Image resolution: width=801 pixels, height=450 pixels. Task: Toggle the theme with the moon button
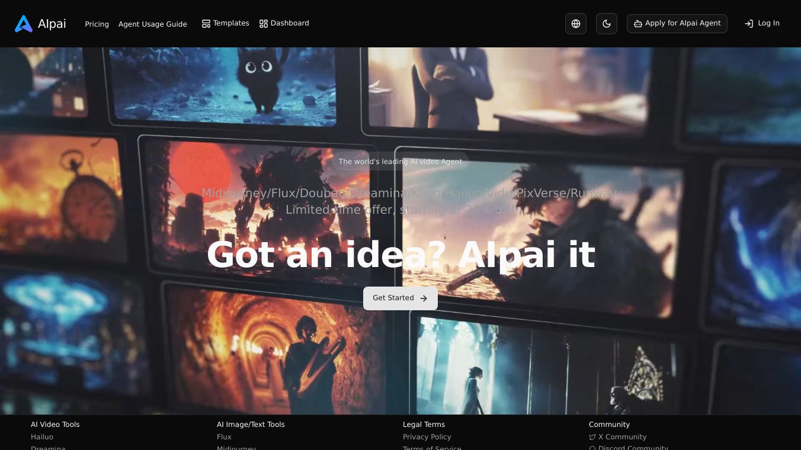point(607,24)
